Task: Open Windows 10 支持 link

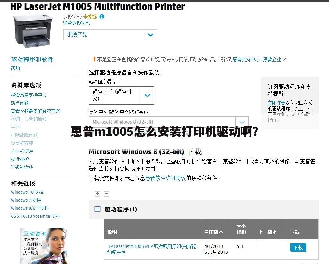Action: point(27,192)
